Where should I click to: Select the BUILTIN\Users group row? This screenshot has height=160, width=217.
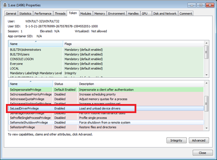pos(106,54)
